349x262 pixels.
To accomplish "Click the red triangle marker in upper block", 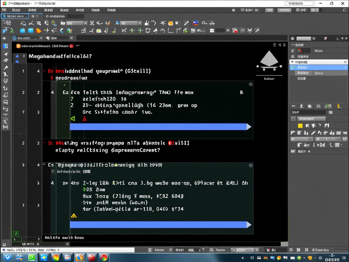I will (x=85, y=119).
